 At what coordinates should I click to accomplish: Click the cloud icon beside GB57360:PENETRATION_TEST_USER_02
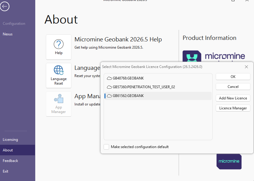pos(109,87)
